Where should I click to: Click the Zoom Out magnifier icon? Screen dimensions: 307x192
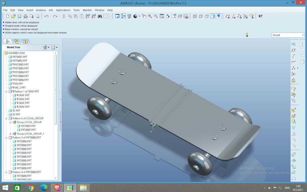(156, 16)
